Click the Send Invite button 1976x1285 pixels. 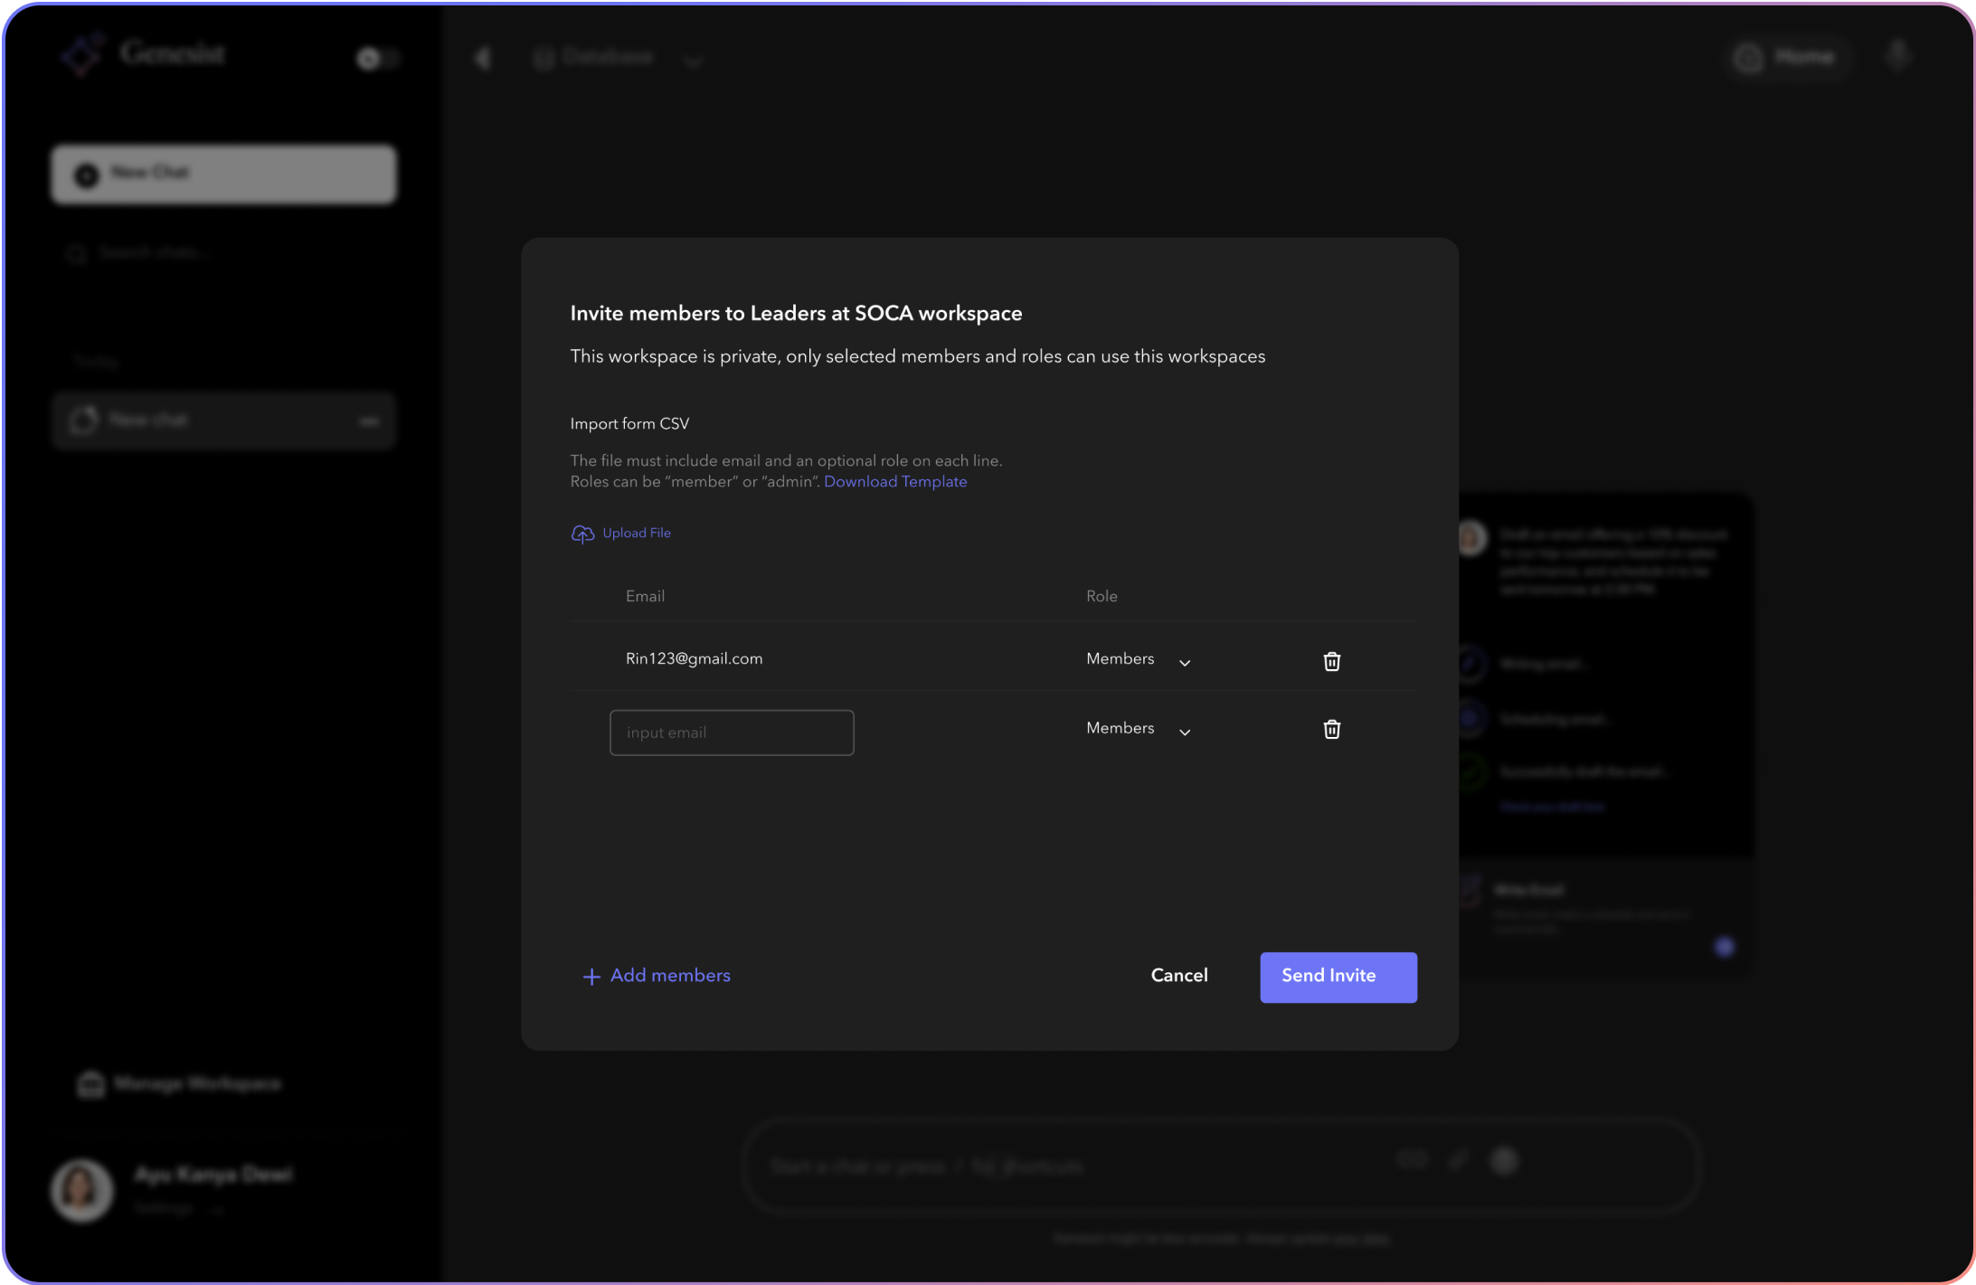(x=1338, y=977)
